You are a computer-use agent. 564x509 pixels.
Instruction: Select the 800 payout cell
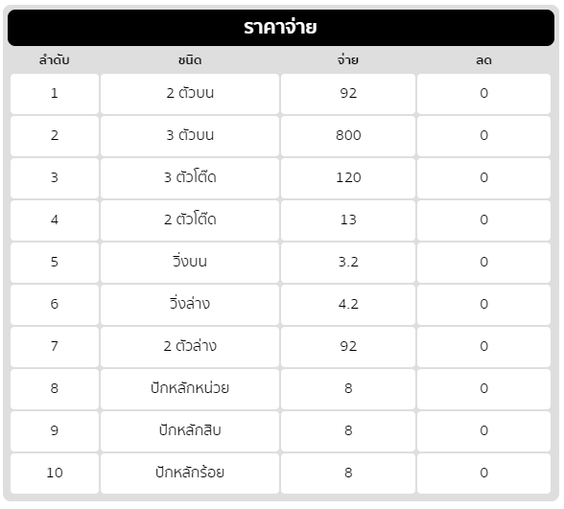348,136
